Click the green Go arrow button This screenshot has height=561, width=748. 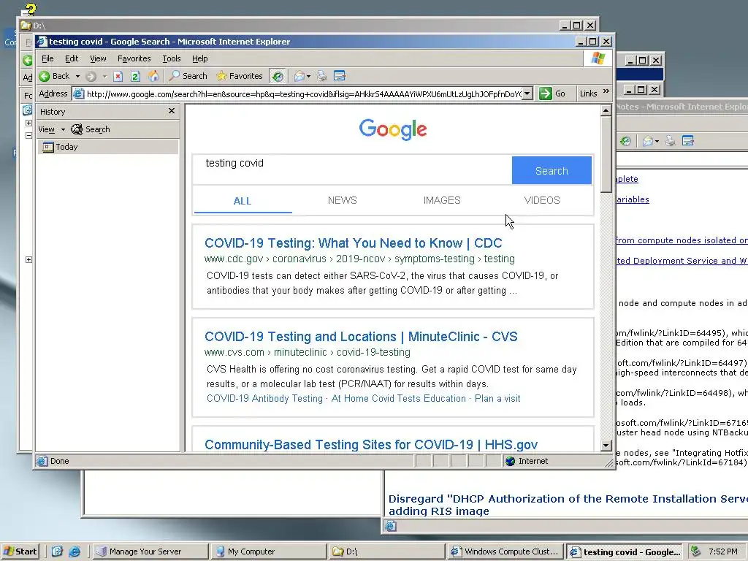[x=545, y=93]
